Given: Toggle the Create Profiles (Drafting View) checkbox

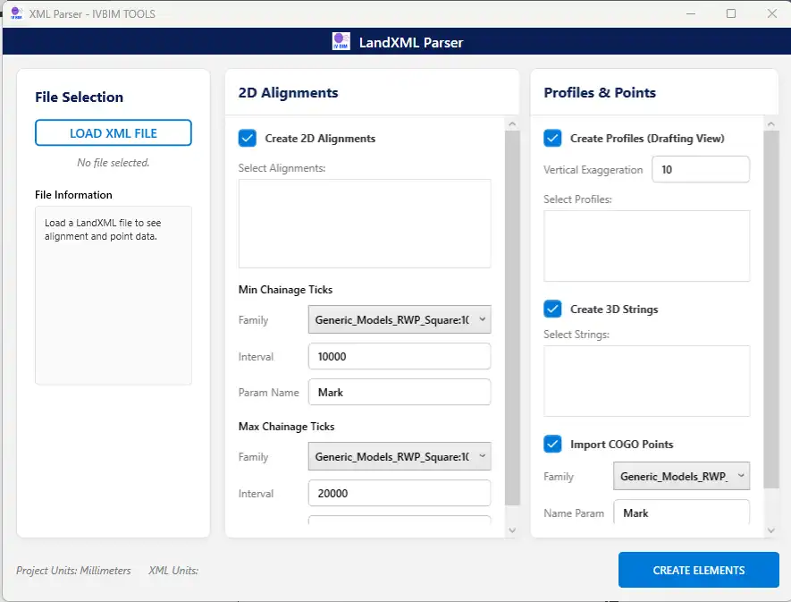Looking at the screenshot, I should coord(552,139).
